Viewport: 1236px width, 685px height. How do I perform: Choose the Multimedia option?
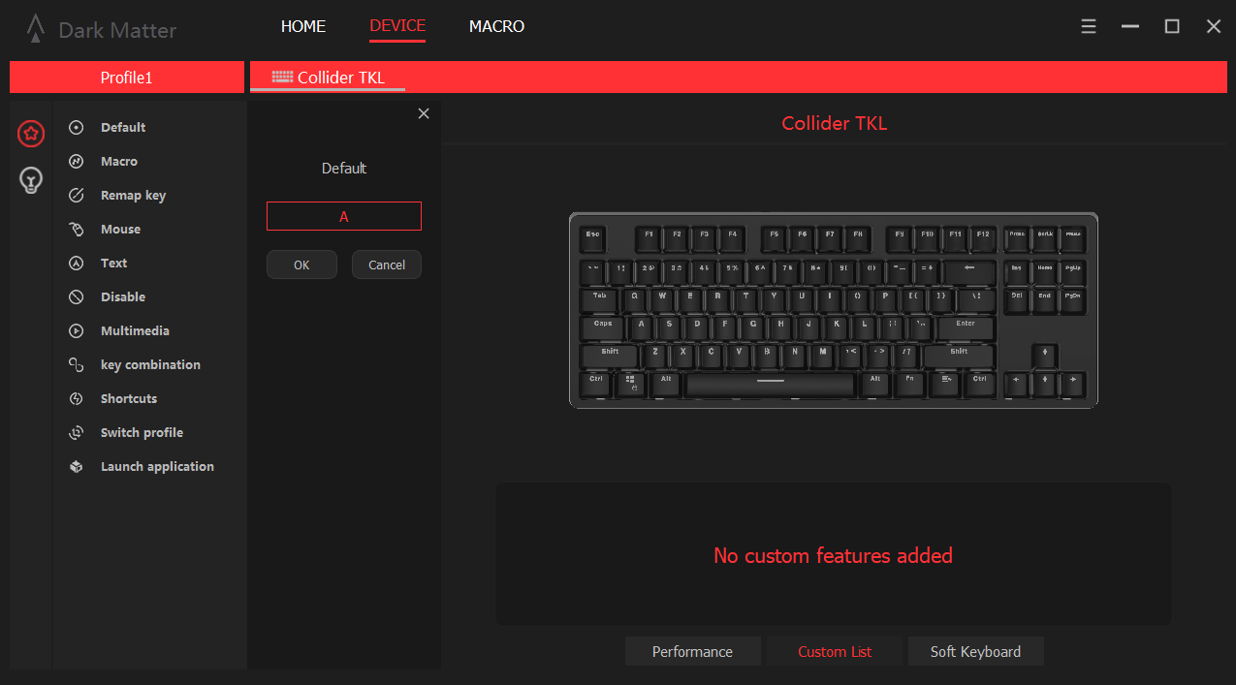click(x=135, y=331)
